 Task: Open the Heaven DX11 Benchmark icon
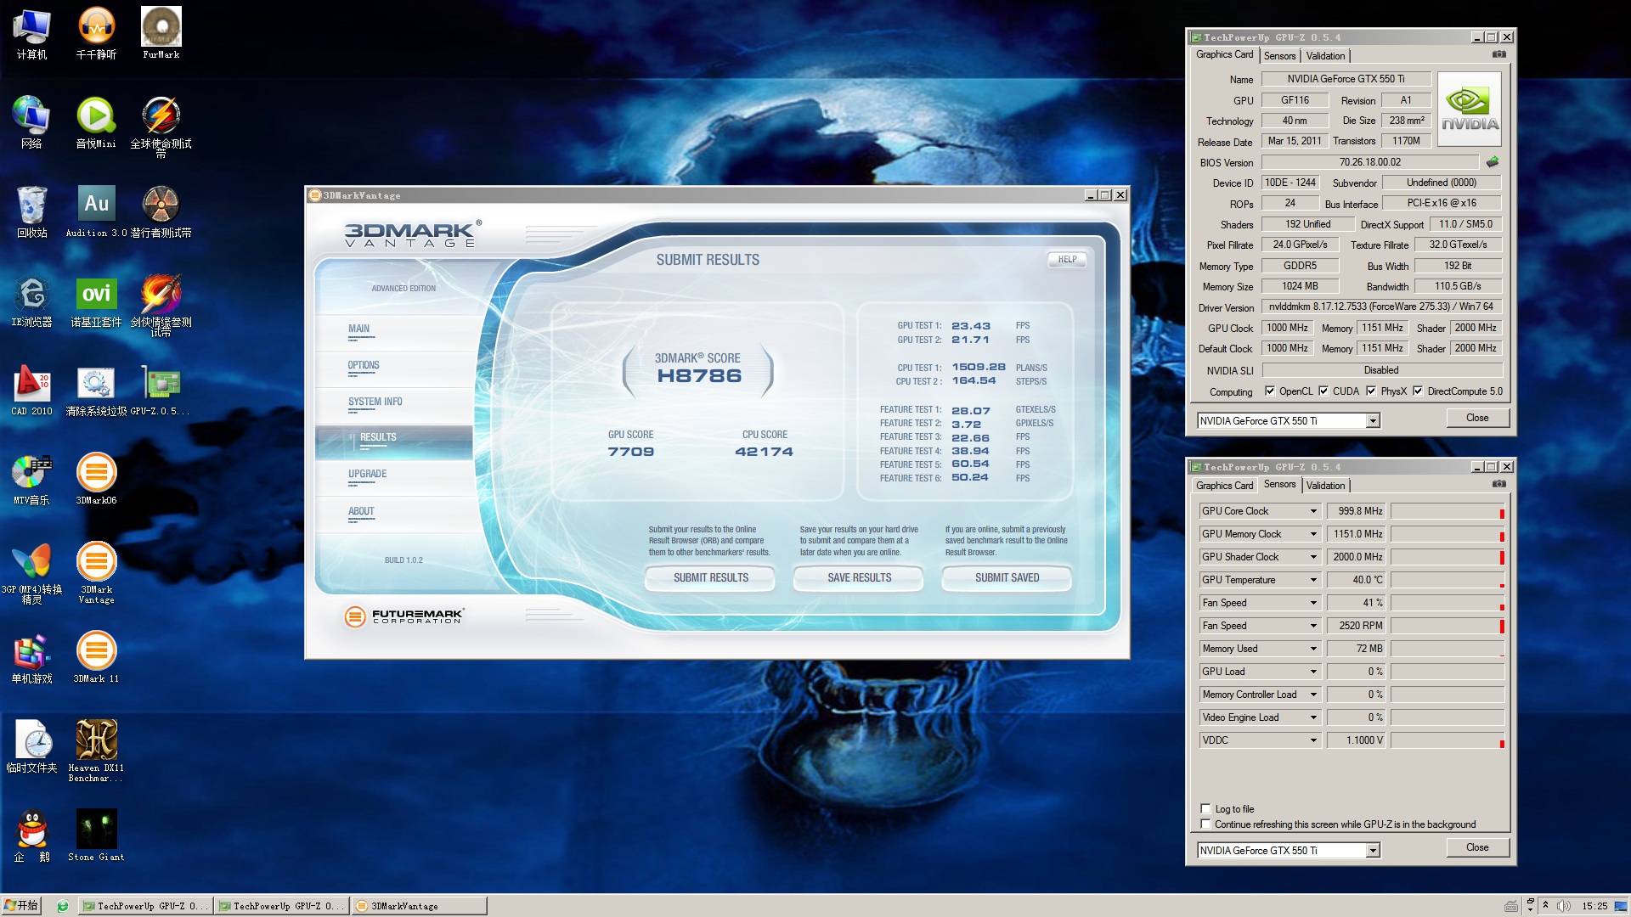click(x=96, y=740)
